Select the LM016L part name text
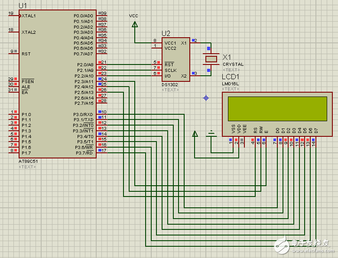The height and width of the screenshot is (258, 338). point(231,84)
